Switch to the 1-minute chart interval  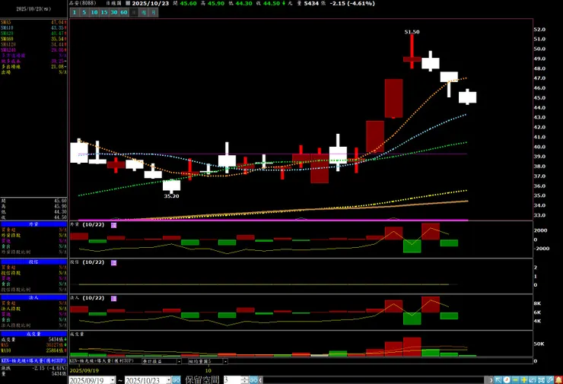(75, 12)
